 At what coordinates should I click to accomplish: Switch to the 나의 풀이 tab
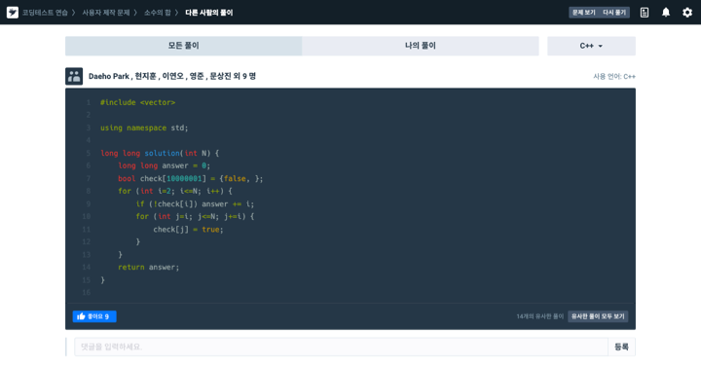(421, 46)
